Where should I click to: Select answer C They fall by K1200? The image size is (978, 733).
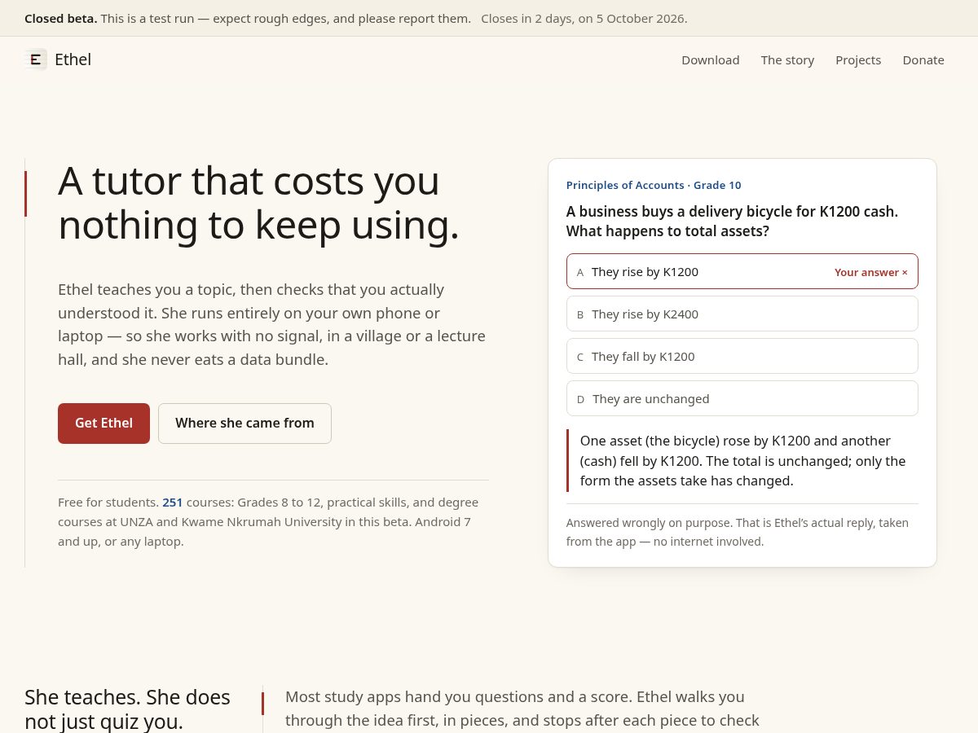coord(742,356)
